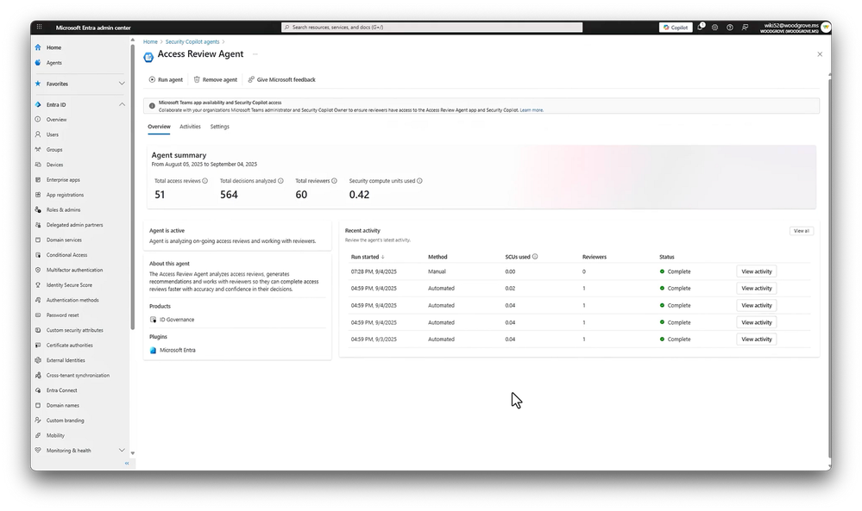Click the App registrations icon
Image resolution: width=862 pixels, height=511 pixels.
[38, 195]
